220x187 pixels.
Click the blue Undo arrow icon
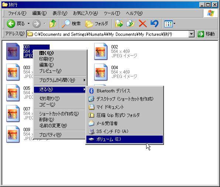(154, 23)
